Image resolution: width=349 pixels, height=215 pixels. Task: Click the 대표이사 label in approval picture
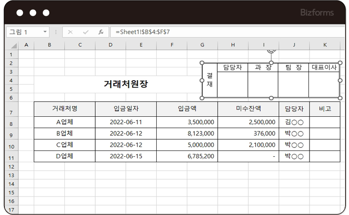(x=324, y=67)
